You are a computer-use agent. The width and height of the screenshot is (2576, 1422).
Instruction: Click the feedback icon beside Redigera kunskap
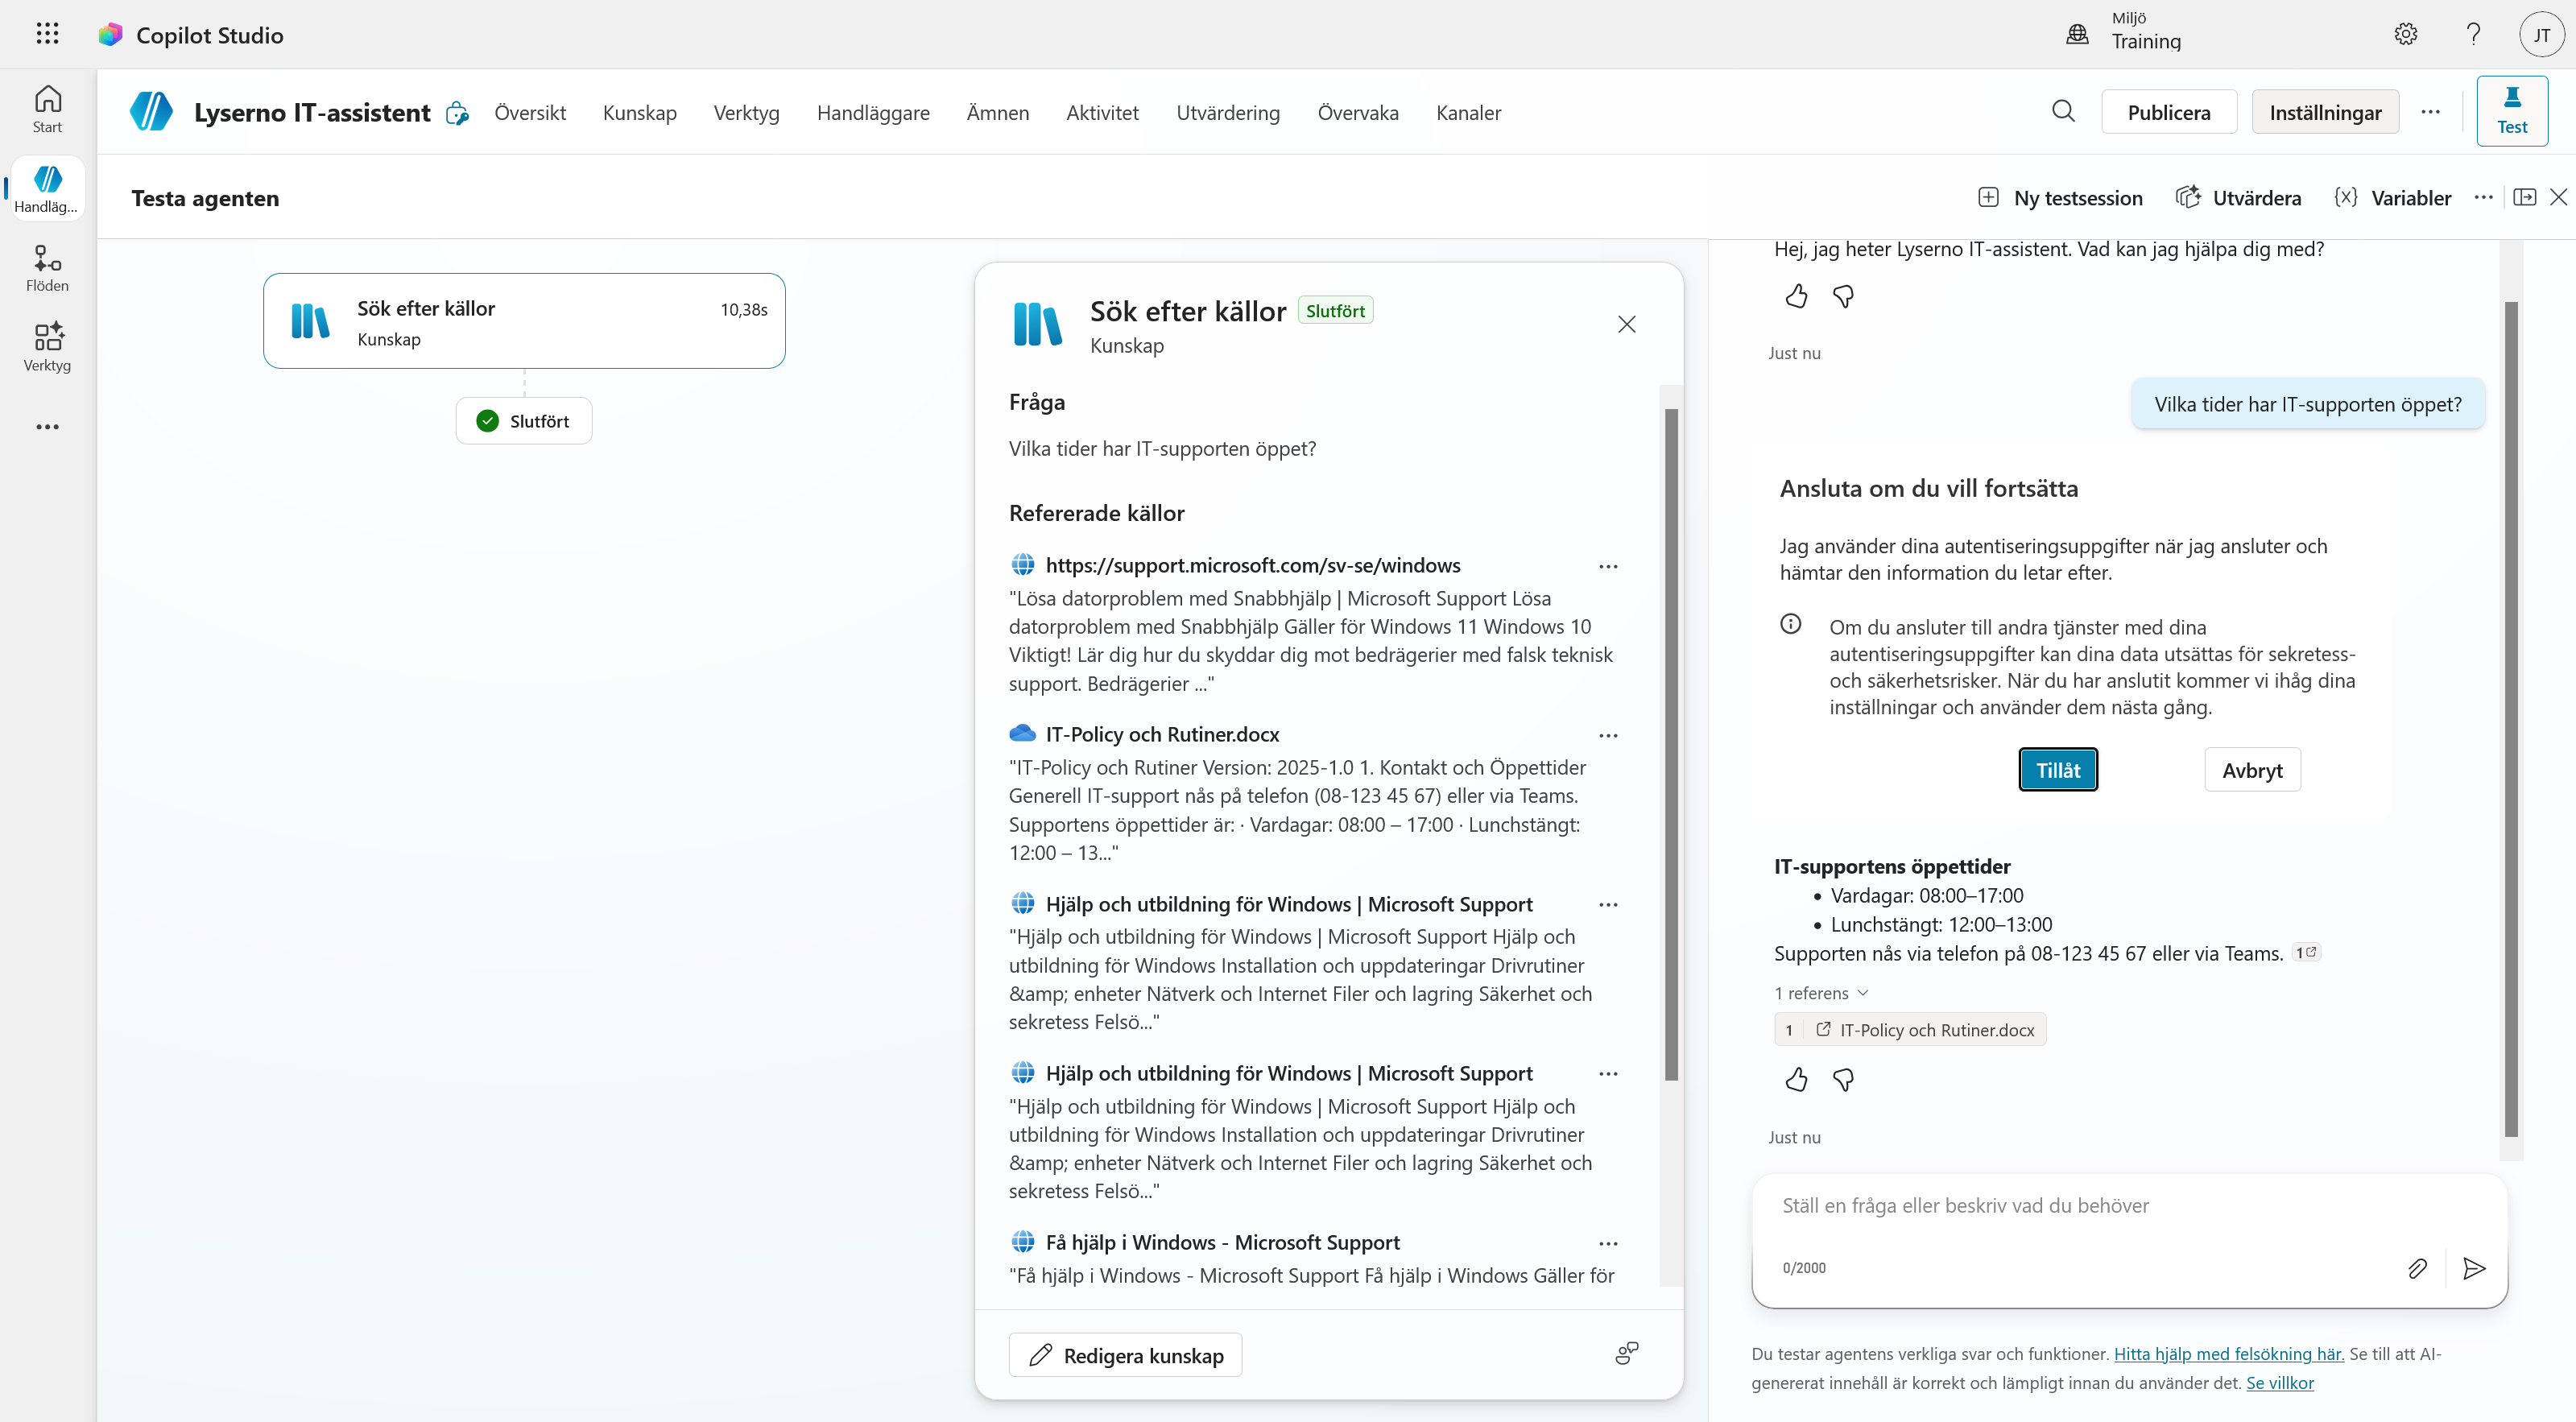[x=1627, y=1354]
